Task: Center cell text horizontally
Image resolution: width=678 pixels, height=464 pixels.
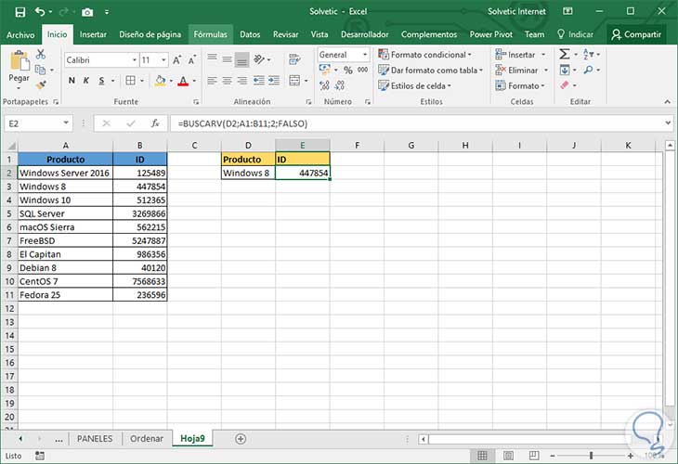Action: coord(227,81)
